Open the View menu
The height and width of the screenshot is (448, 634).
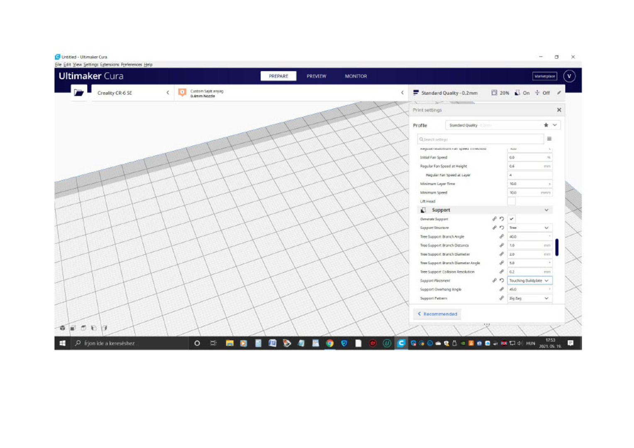[x=77, y=65]
